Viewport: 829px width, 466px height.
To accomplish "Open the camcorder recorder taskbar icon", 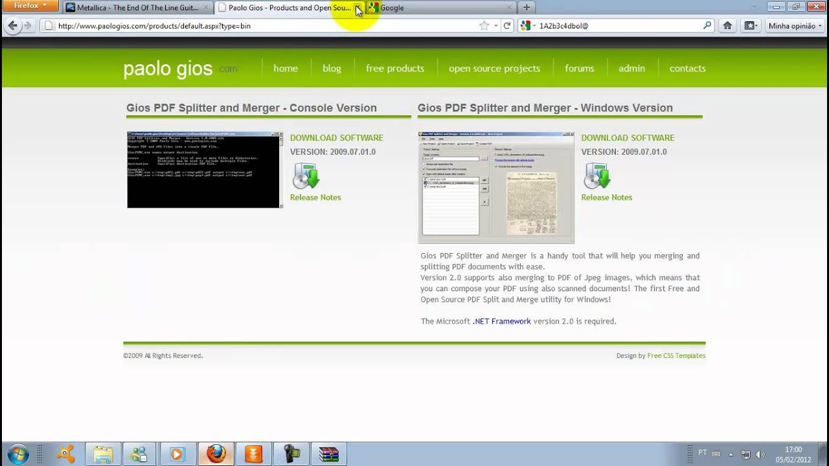I will pyautogui.click(x=291, y=454).
